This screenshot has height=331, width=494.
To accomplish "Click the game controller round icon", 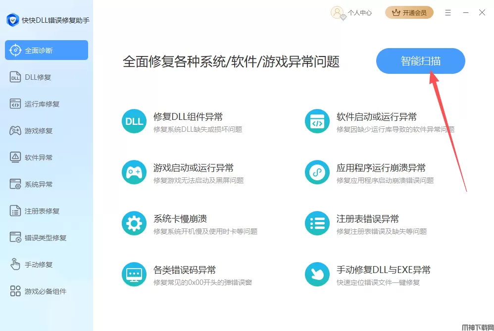I will pos(134,172).
